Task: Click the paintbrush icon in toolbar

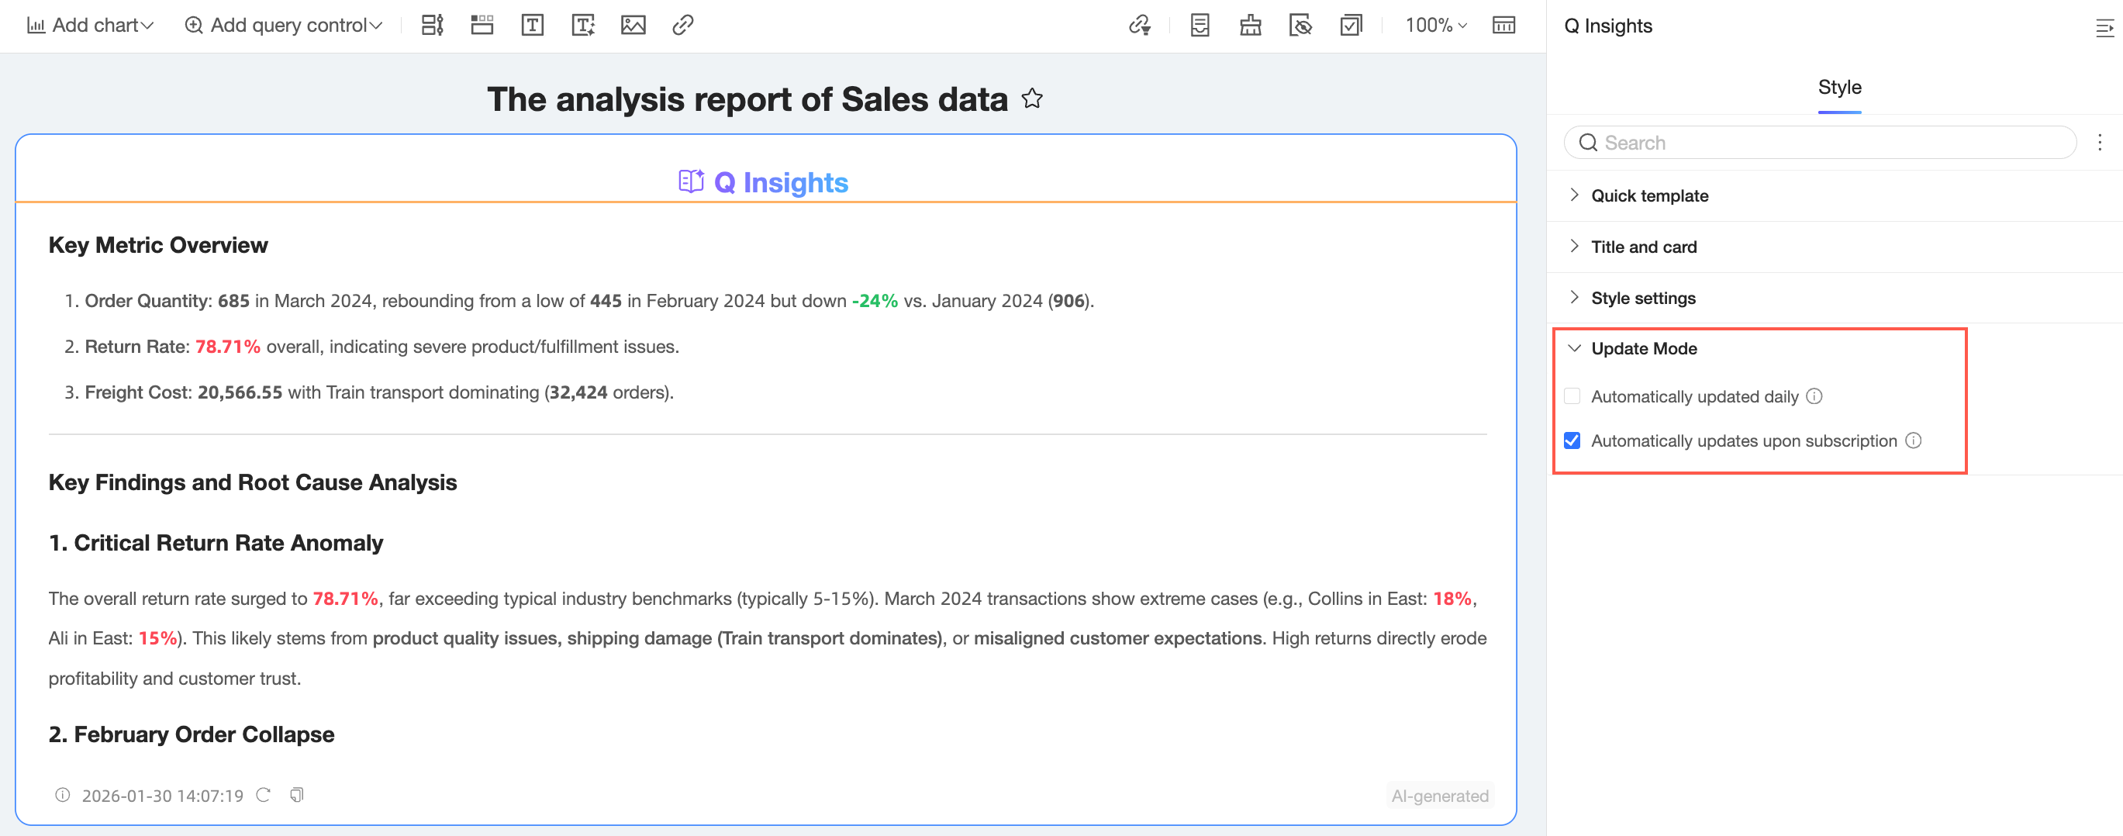Action: 1250,26
